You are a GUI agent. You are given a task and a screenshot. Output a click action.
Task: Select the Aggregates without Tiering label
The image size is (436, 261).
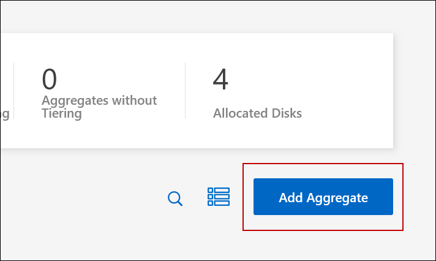click(x=99, y=107)
